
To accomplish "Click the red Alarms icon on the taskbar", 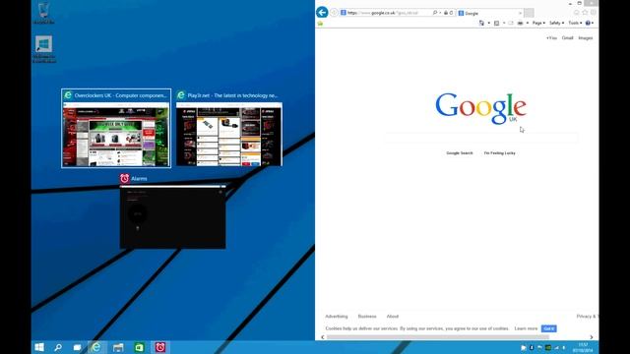I will point(160,347).
